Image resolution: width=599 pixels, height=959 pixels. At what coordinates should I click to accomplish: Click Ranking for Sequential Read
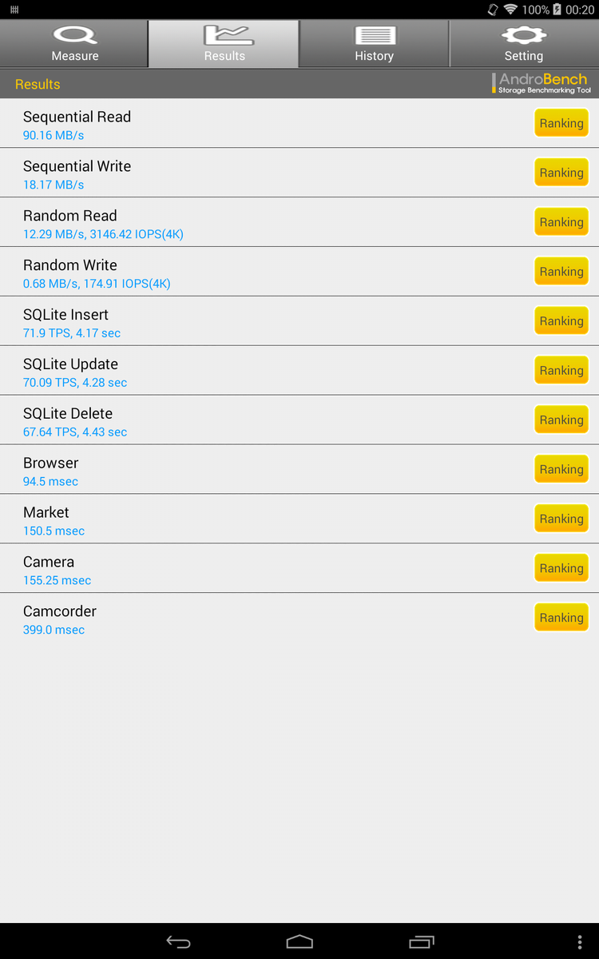pos(561,123)
